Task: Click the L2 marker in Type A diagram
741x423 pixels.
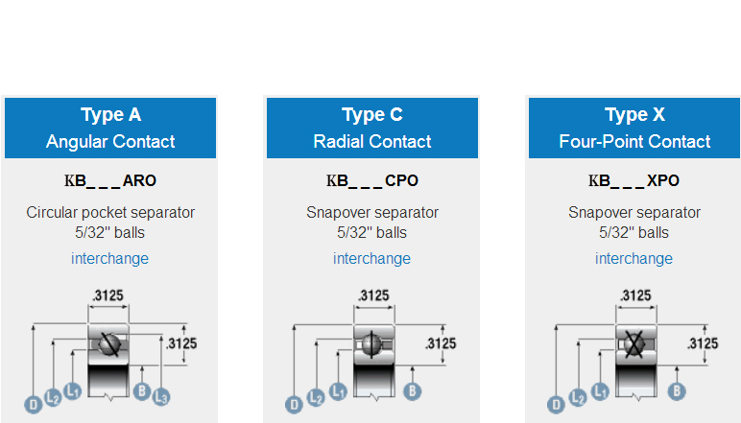Action: 53,397
